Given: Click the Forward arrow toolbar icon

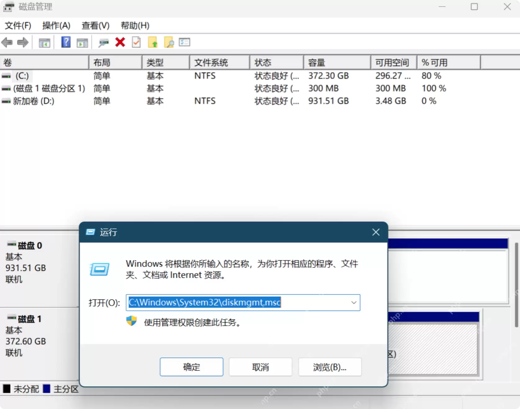Looking at the screenshot, I should [x=23, y=42].
